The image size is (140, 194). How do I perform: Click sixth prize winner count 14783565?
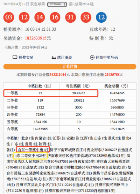(x=40, y=129)
